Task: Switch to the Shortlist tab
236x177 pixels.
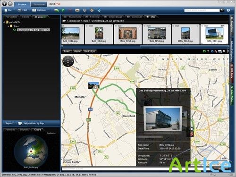Action: coord(25,130)
